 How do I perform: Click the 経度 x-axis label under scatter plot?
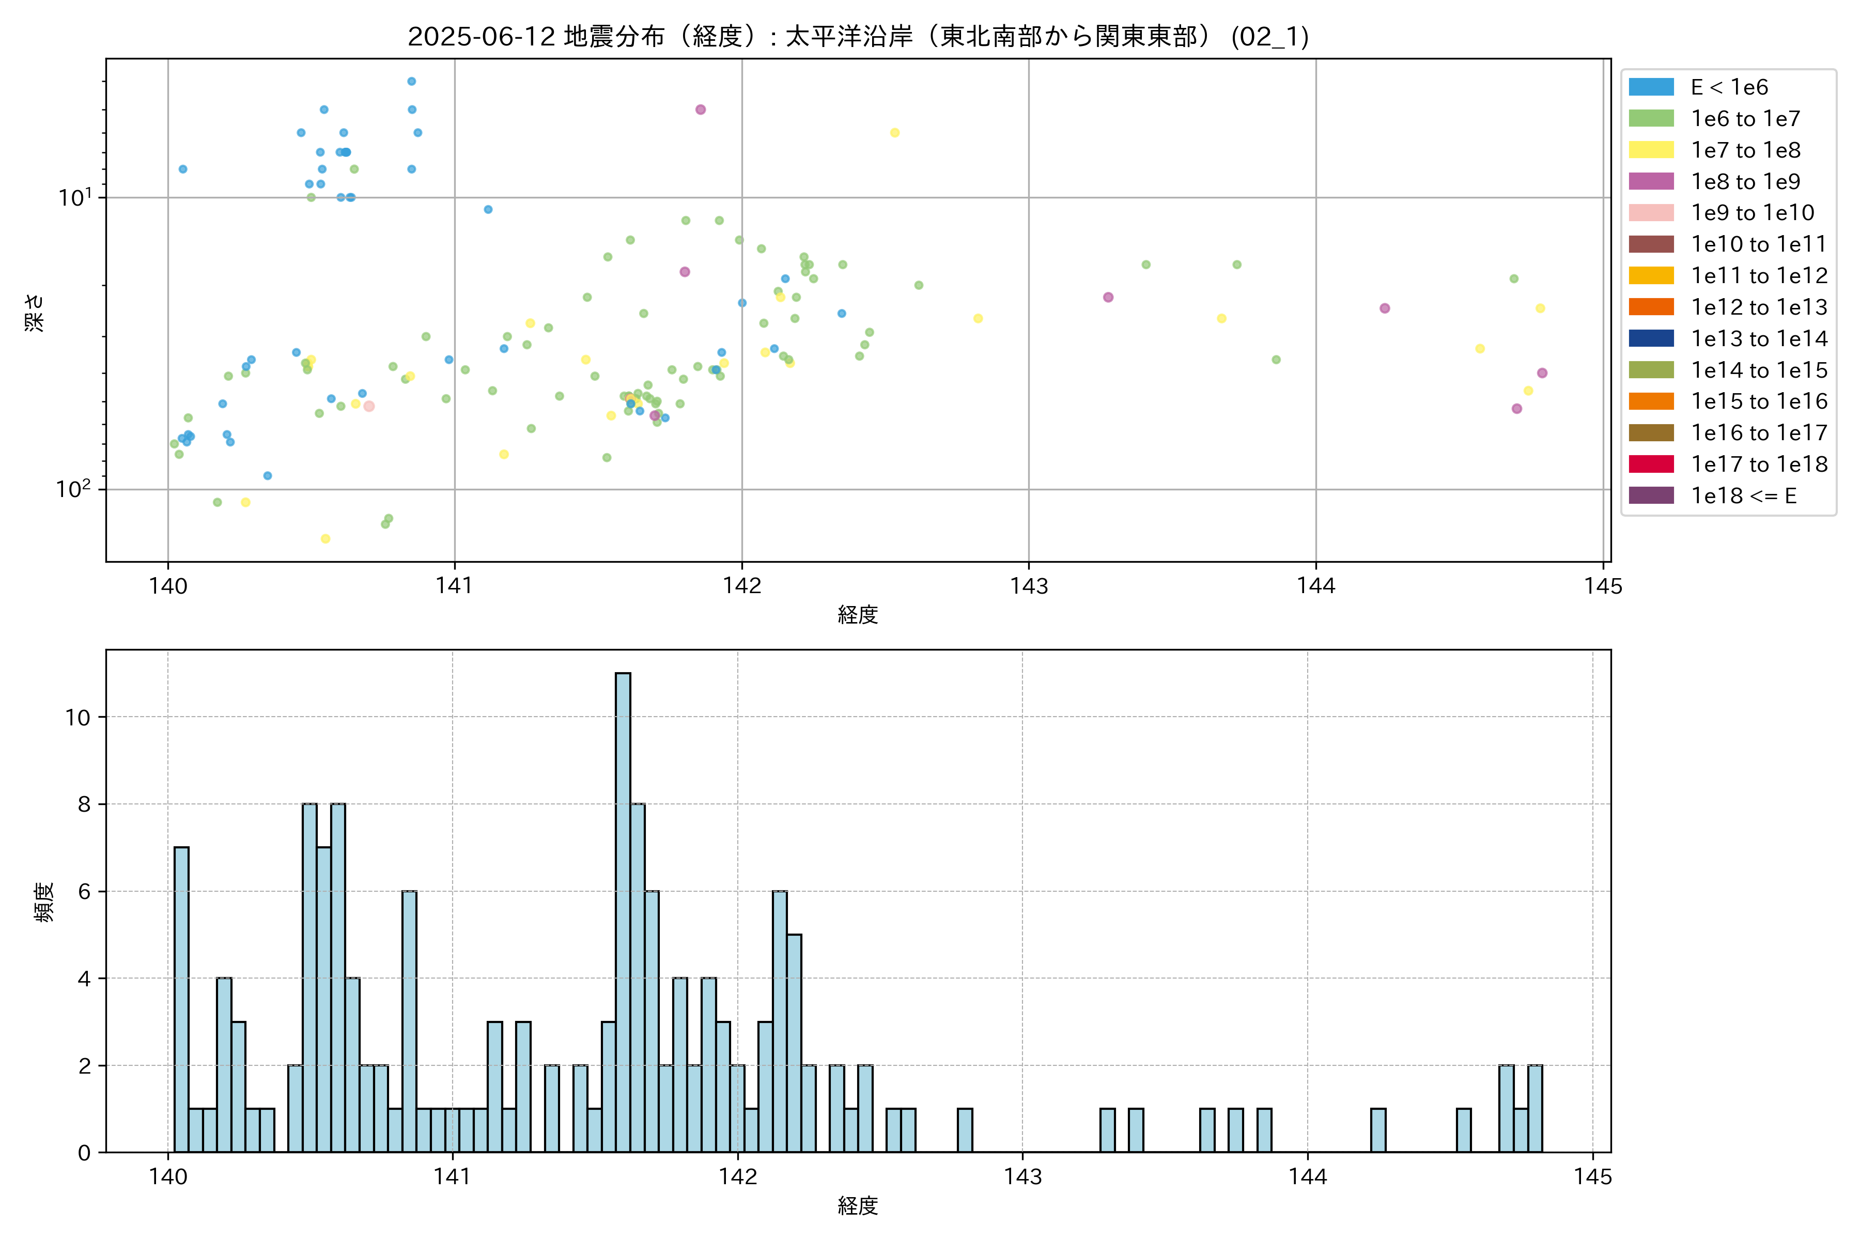(x=857, y=614)
